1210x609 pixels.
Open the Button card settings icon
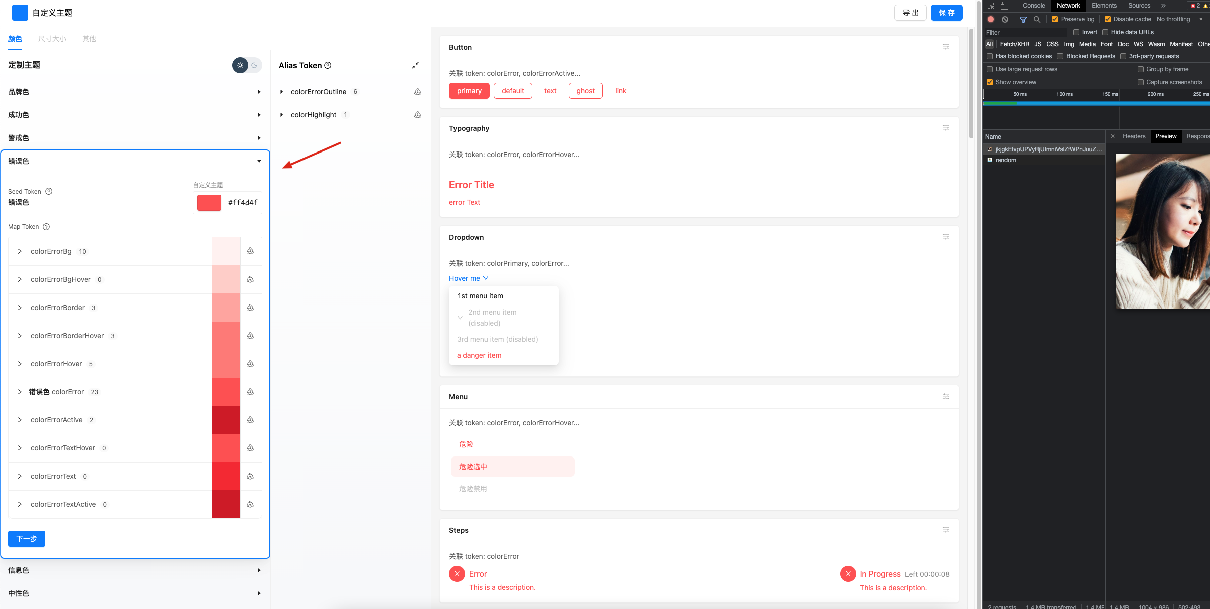945,47
